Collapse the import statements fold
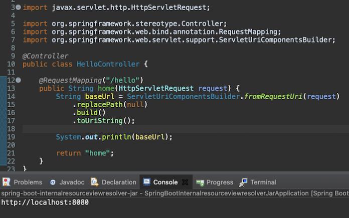 pyautogui.click(x=18, y=8)
